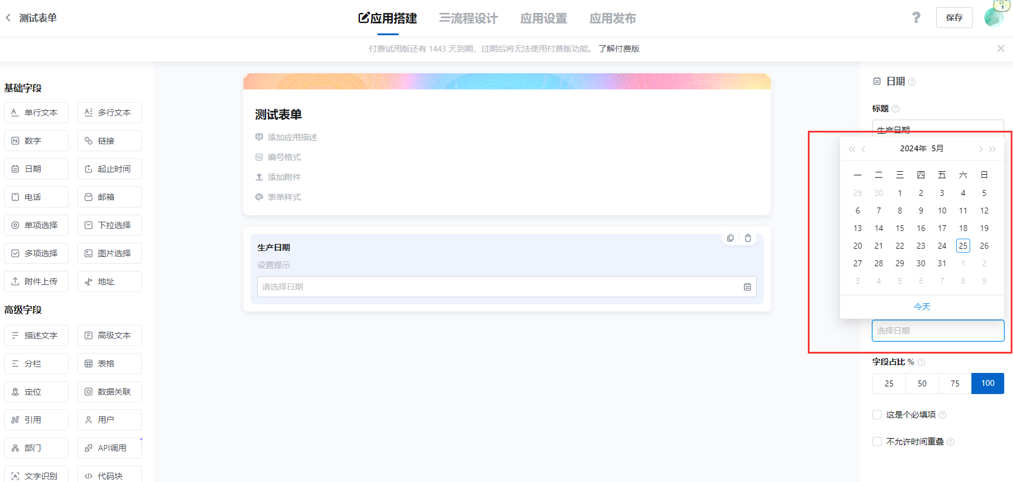Image resolution: width=1013 pixels, height=482 pixels.
Task: Add a 单行文本 single-line text field
Action: point(36,113)
